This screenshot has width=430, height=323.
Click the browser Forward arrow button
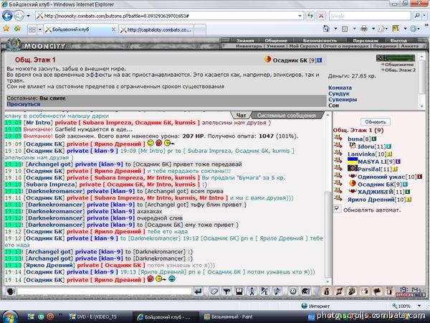pyautogui.click(x=19, y=16)
